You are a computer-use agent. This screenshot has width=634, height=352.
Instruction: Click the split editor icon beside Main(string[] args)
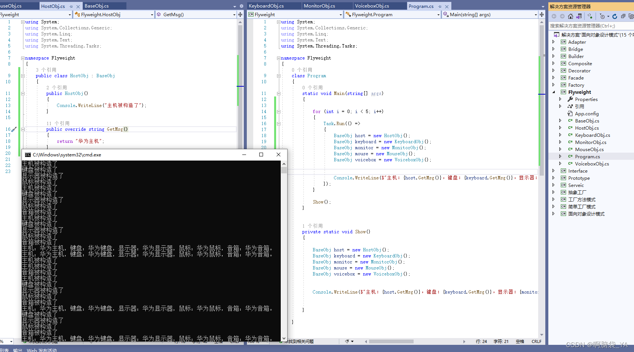click(542, 14)
